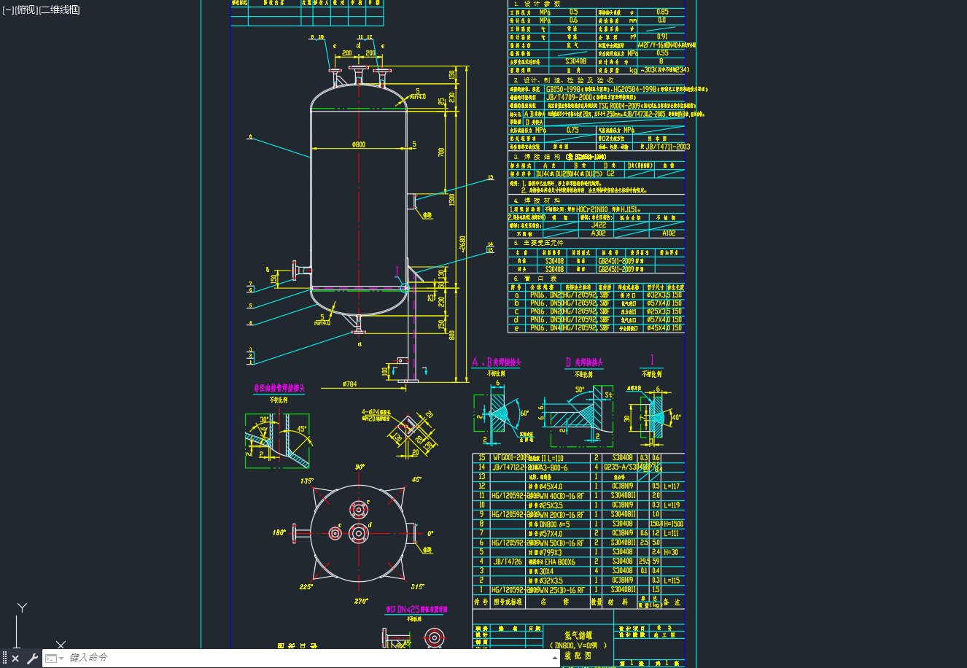Click the 270° angle label

[x=360, y=602]
